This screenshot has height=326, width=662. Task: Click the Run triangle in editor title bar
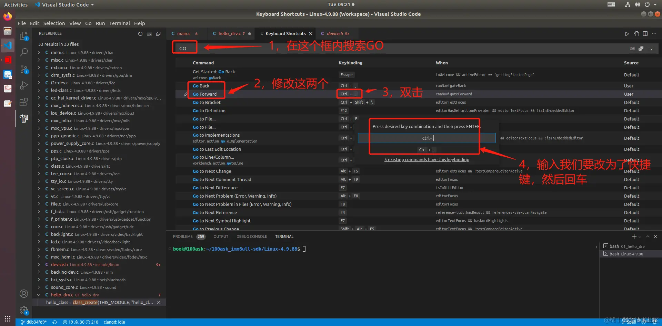[x=627, y=34]
